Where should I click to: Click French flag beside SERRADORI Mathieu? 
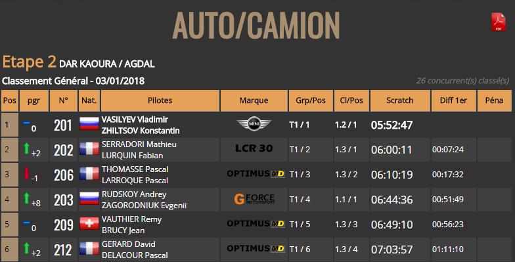pos(89,148)
